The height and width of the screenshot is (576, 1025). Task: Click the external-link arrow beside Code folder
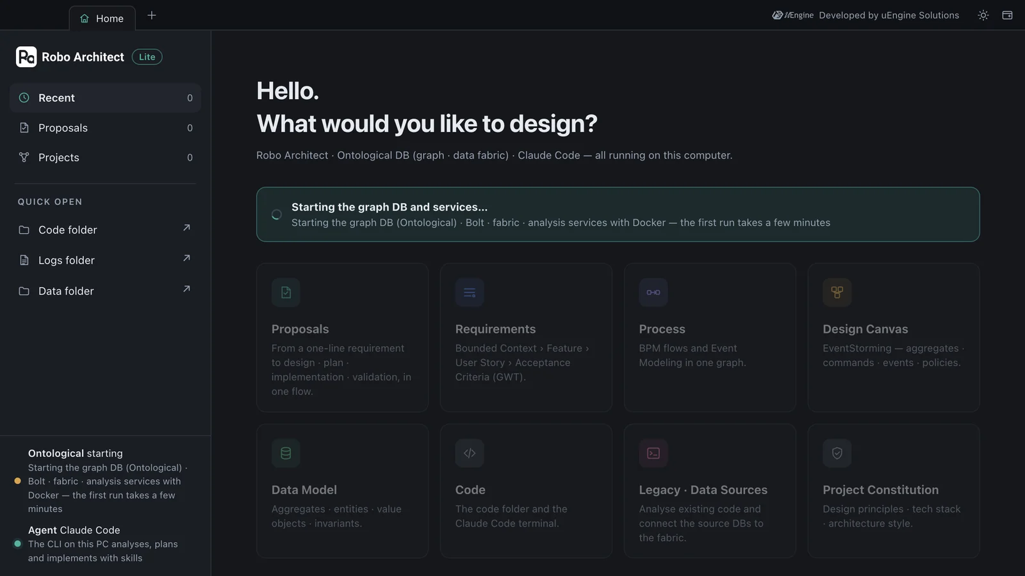[x=186, y=228]
